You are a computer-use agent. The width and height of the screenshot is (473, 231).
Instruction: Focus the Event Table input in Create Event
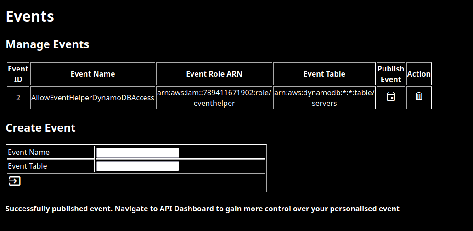pyautogui.click(x=138, y=166)
